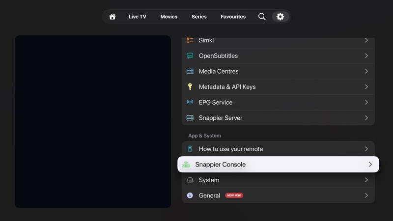The width and height of the screenshot is (393, 221).
Task: Click the Snappier Console router icon
Action: pos(186,165)
